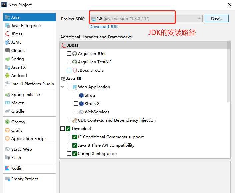This screenshot has height=193, width=235.
Task: Click the Groovy icon
Action: [x=7, y=122]
